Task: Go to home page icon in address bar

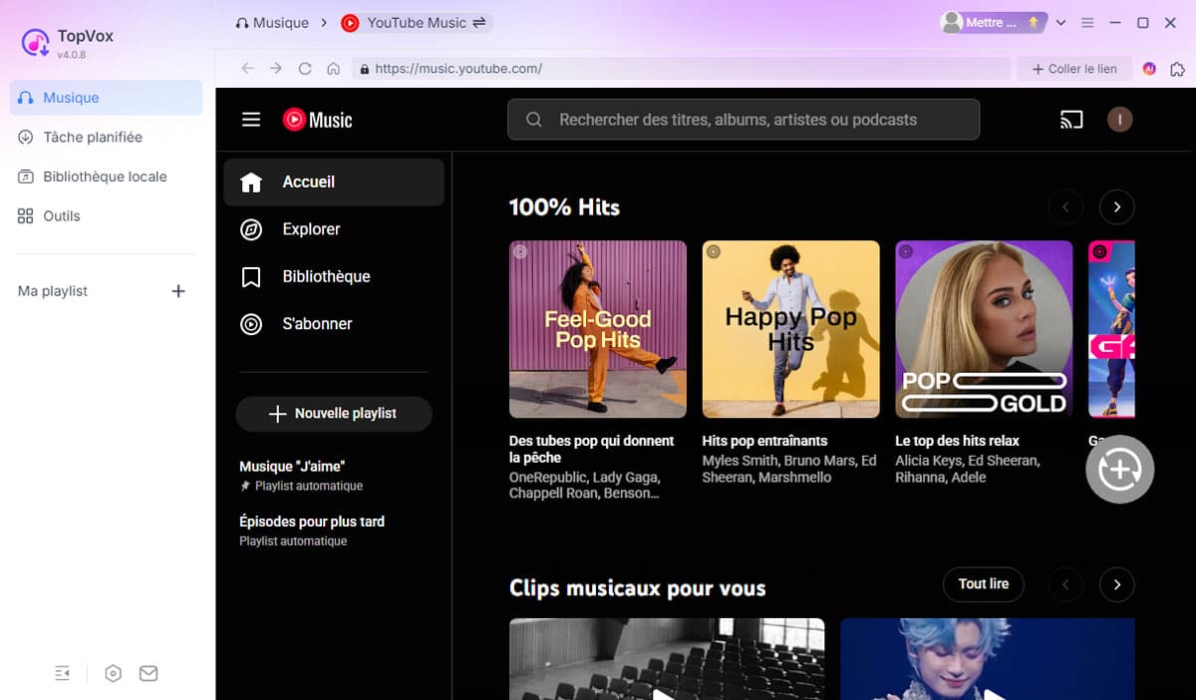Action: click(334, 69)
